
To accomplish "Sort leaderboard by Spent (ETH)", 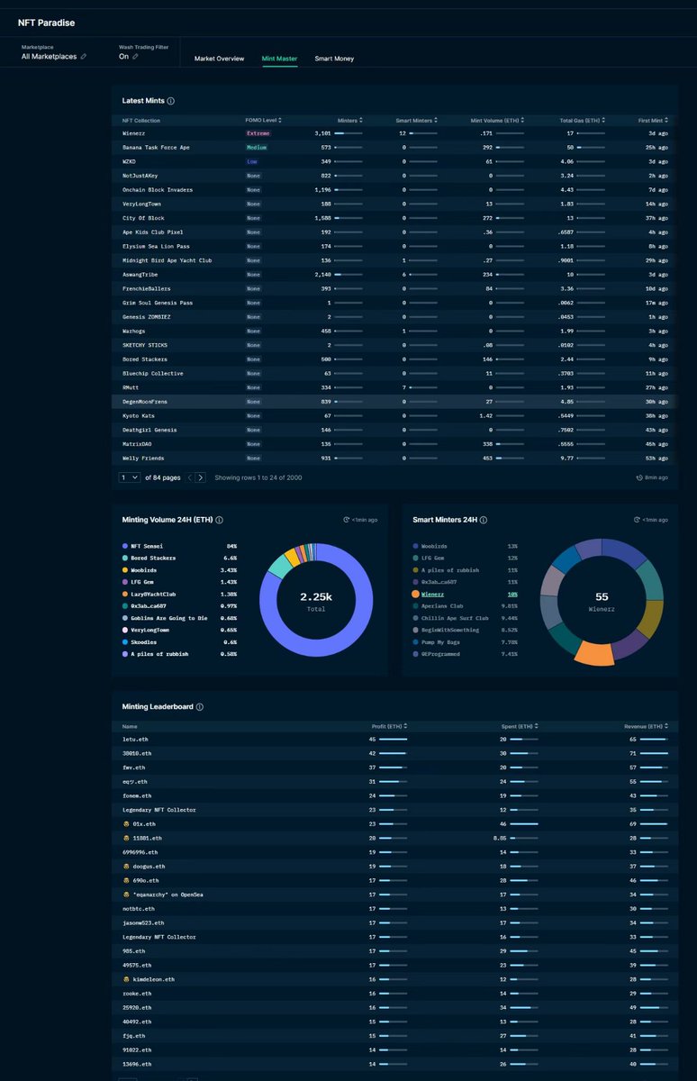I will (x=521, y=725).
